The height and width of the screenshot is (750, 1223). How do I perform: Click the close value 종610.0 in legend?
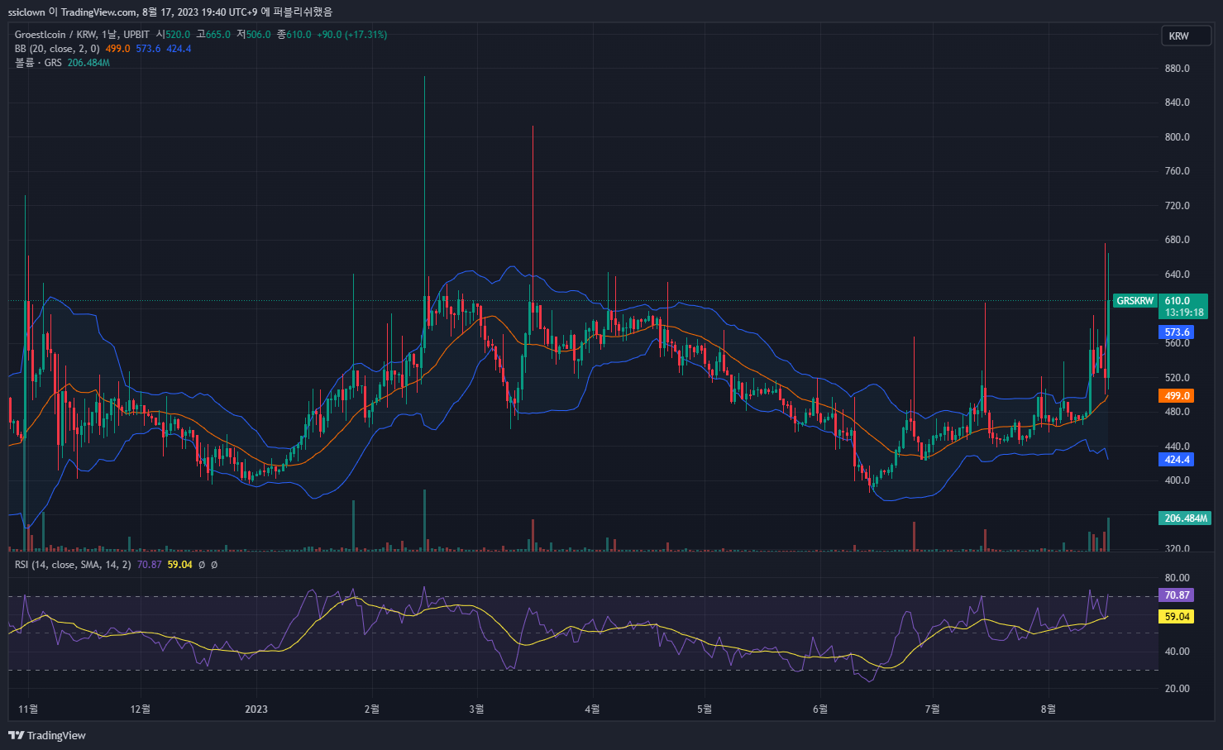point(294,35)
